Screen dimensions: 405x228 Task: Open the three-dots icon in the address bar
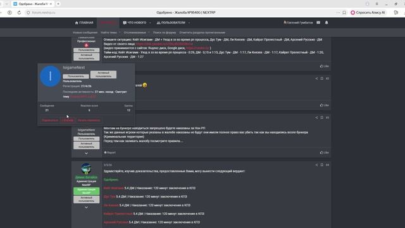(x=338, y=13)
